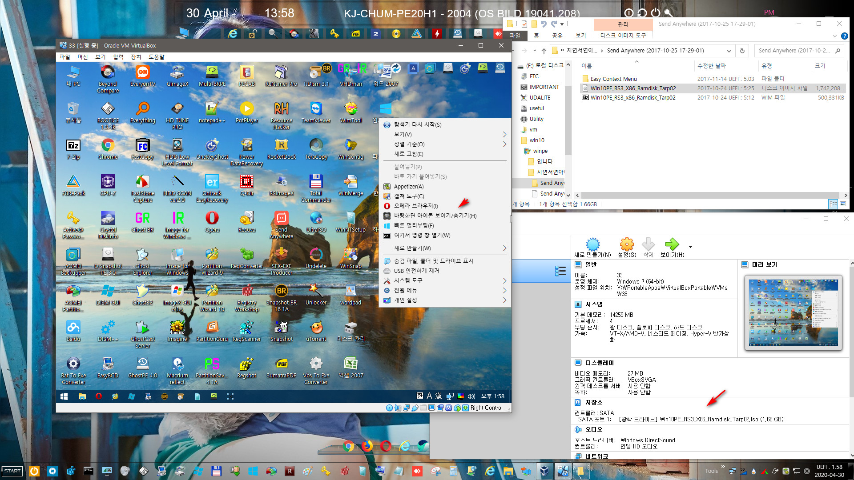Launch Snapshot BR 16.1A icon

[x=281, y=298]
